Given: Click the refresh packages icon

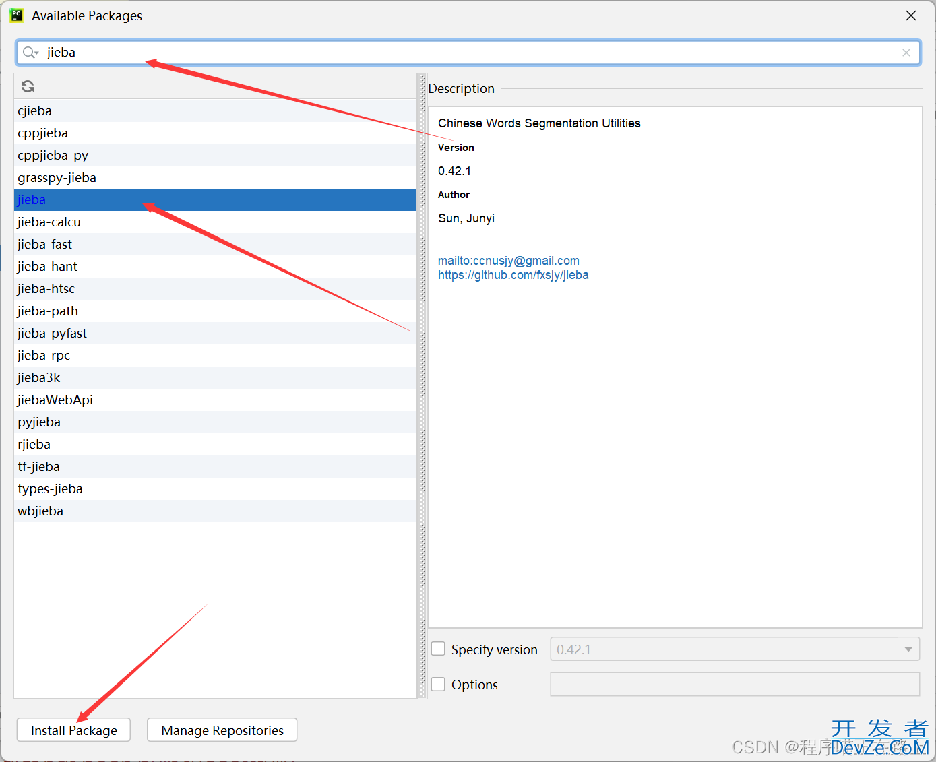Looking at the screenshot, I should click(28, 86).
